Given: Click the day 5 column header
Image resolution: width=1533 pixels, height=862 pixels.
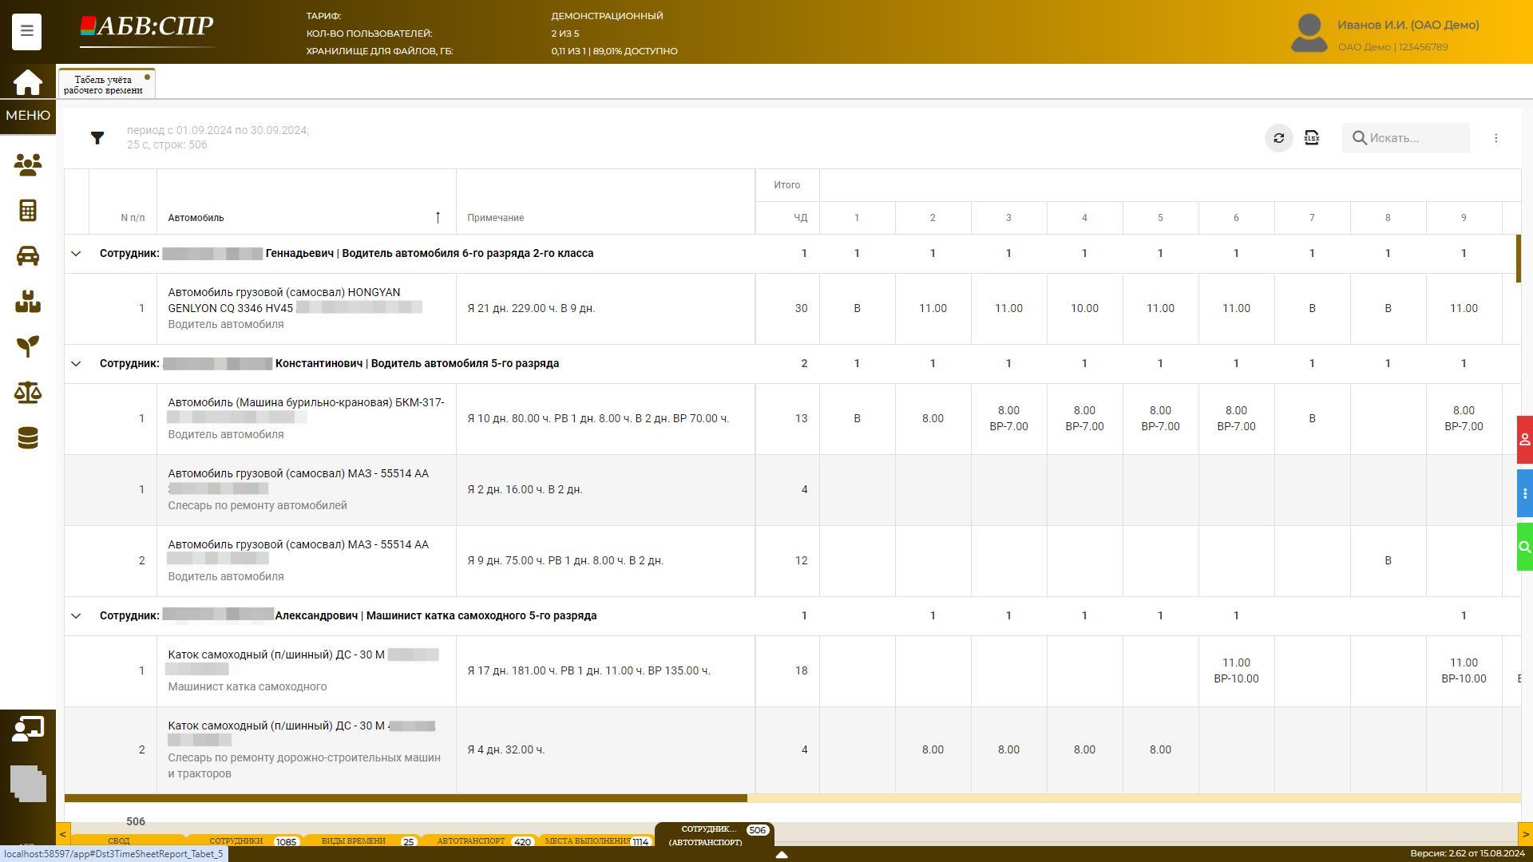Looking at the screenshot, I should [x=1160, y=218].
